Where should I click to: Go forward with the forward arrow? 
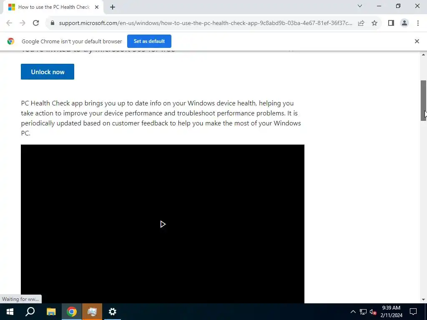23,23
